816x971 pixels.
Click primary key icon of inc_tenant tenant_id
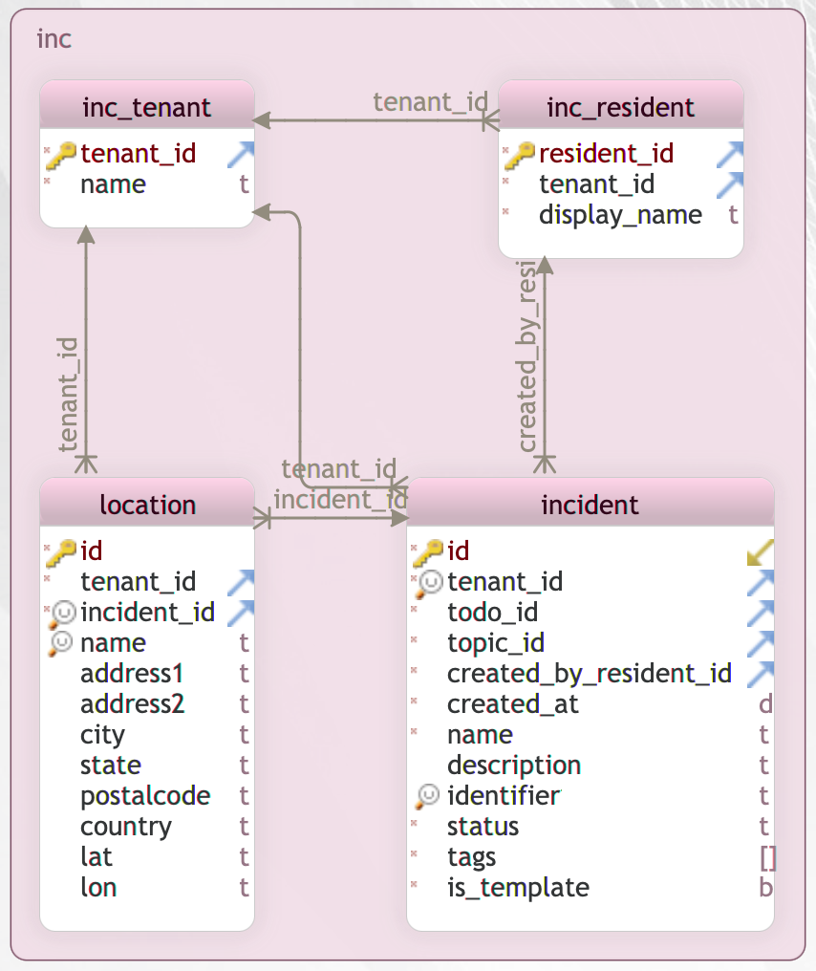61,155
